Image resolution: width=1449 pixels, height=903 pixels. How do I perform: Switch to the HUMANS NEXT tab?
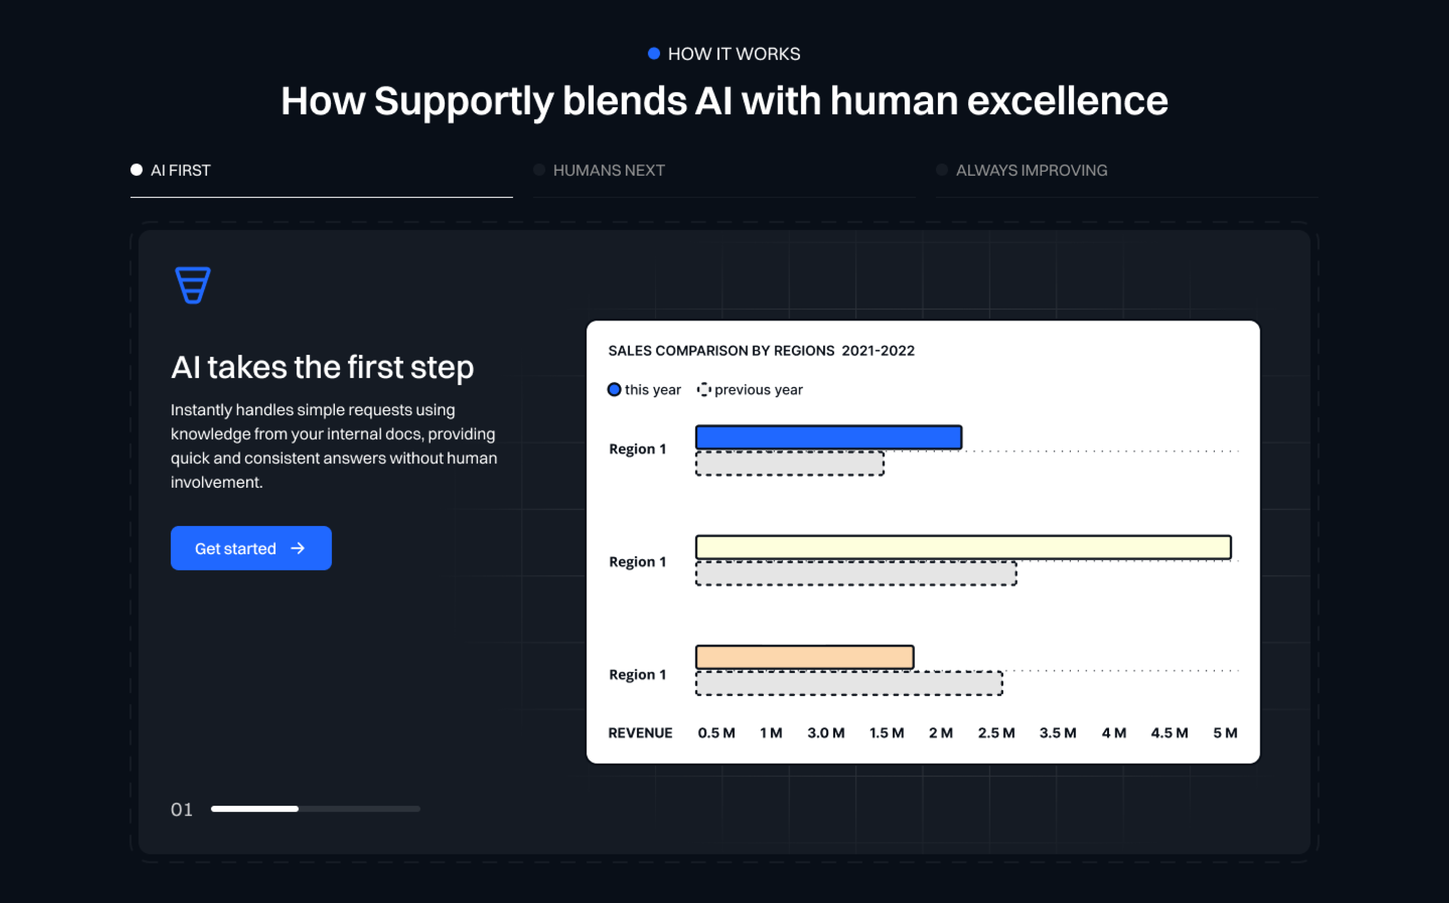[x=608, y=171]
